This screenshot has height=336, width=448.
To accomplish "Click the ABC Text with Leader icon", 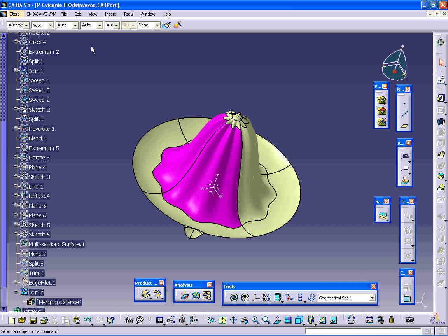I will click(405, 156).
